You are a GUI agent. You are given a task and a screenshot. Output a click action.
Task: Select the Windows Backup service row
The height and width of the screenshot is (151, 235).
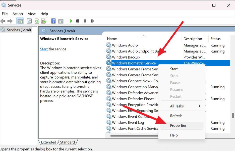(168, 57)
